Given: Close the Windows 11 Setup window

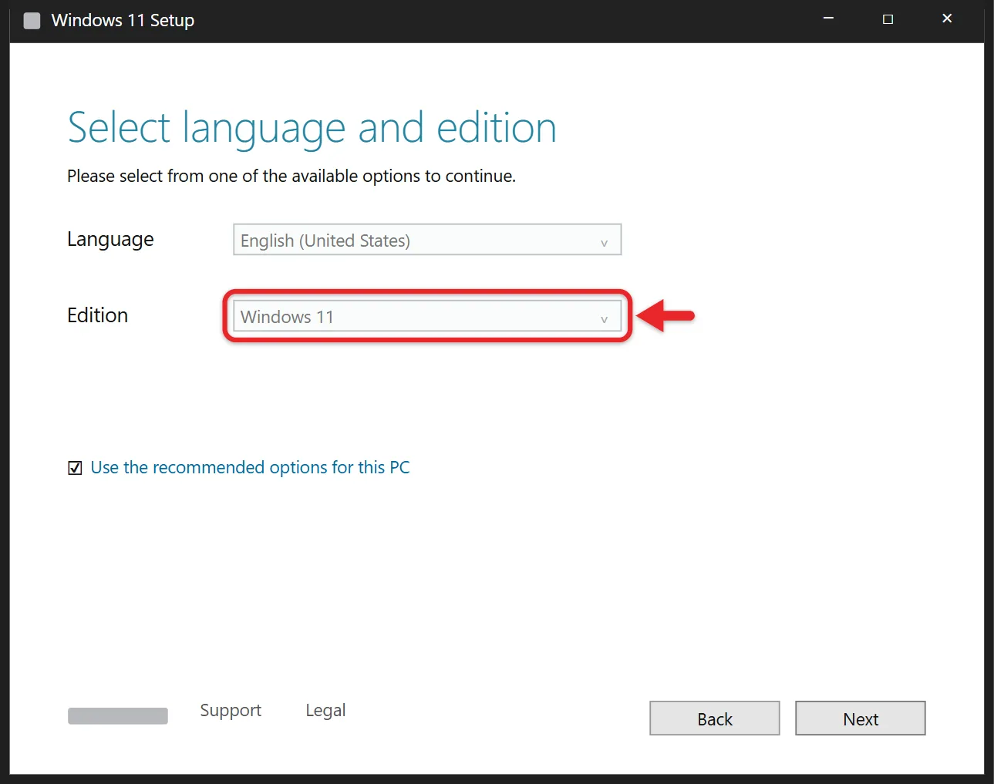Looking at the screenshot, I should tap(947, 19).
